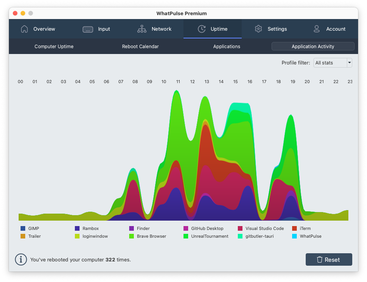Image resolution: width=367 pixels, height=282 pixels.
Task: Click the info circle icon near reboot count
Action: [21, 259]
